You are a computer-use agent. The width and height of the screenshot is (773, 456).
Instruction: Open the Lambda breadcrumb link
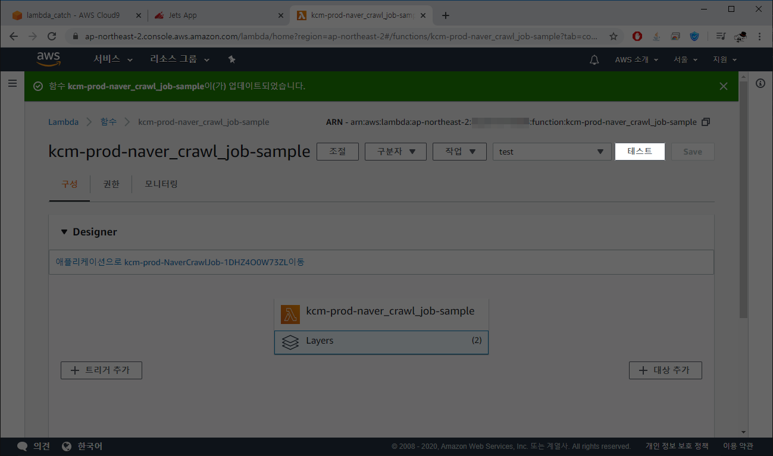pos(63,122)
